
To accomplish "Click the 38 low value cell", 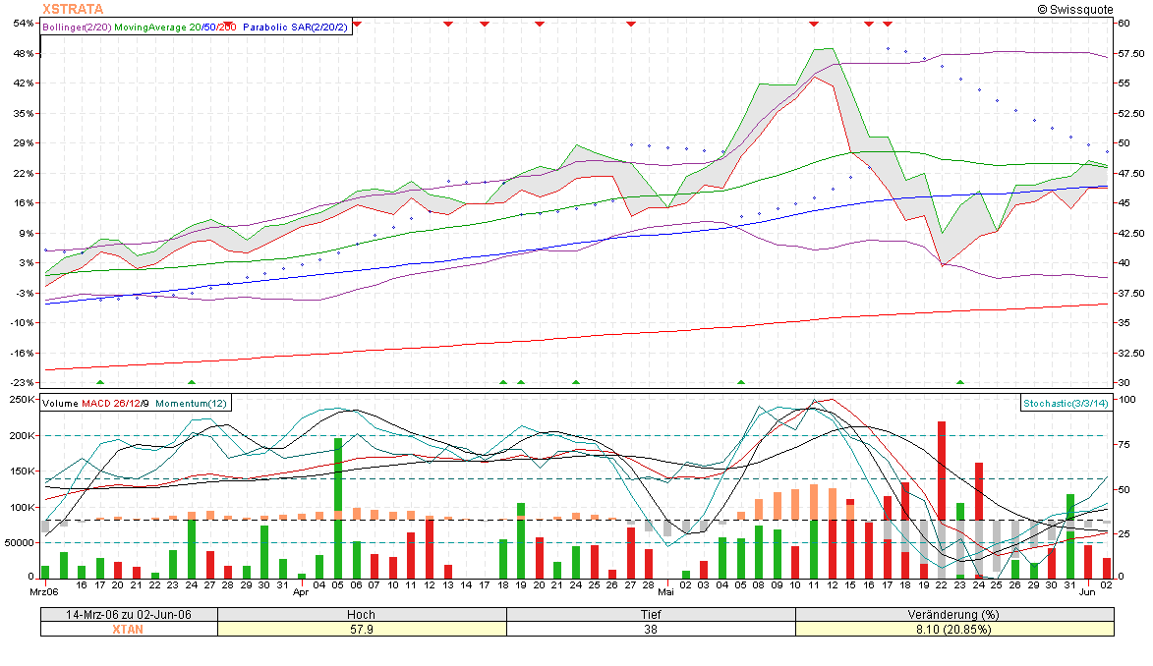I will coord(651,630).
